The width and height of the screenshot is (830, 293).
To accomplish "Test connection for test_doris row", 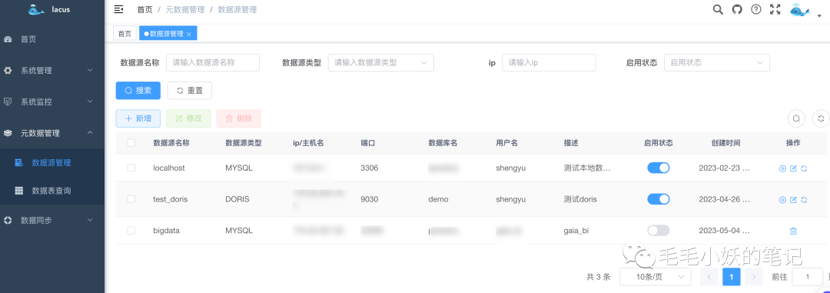I will (782, 200).
